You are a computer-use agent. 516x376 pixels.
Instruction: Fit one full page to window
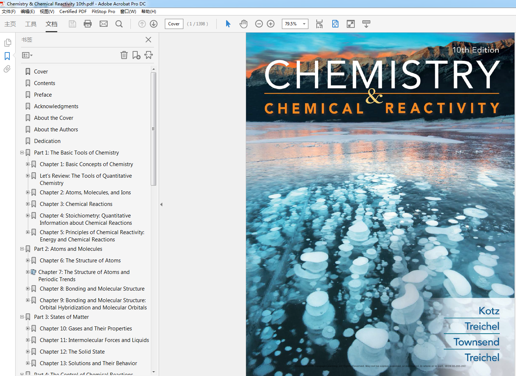point(335,24)
